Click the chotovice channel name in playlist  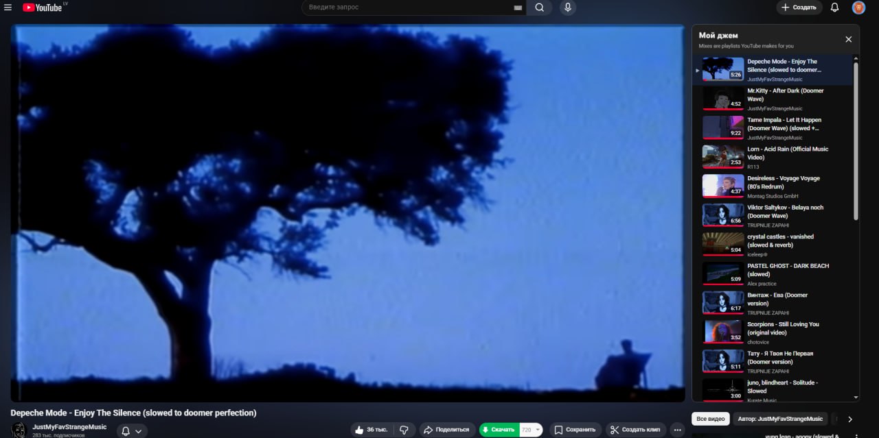(758, 342)
